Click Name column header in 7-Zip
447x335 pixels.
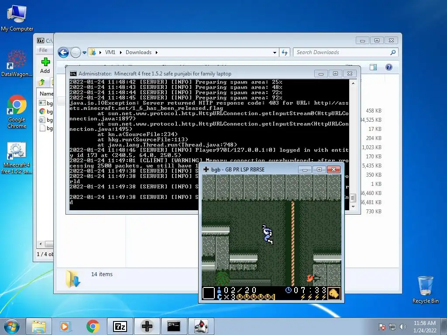click(x=46, y=94)
